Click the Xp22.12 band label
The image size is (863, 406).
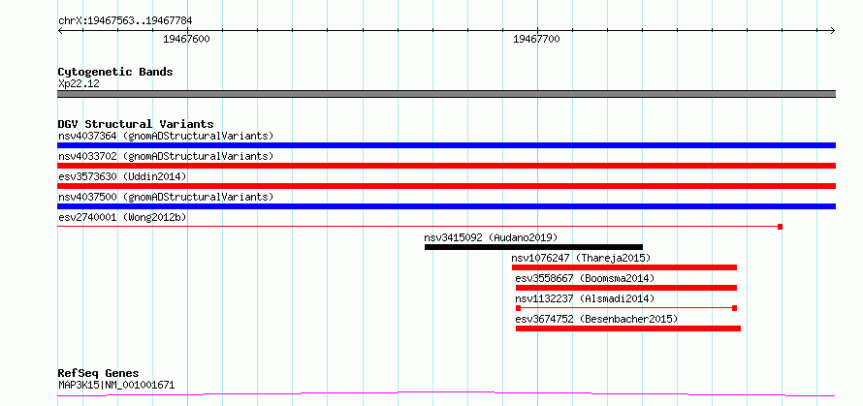pyautogui.click(x=79, y=84)
